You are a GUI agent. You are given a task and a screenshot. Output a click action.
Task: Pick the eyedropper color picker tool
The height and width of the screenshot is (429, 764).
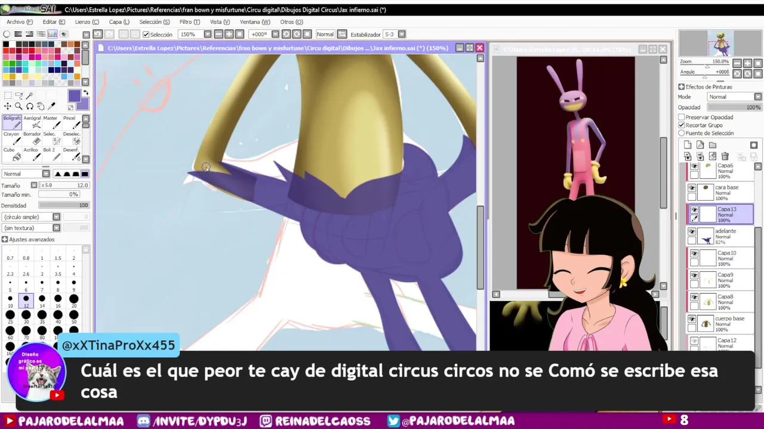click(52, 106)
